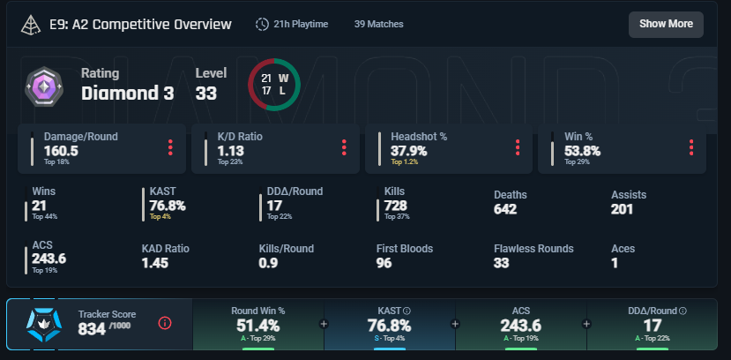Click the clock icon next to 21h Playtime
Screen dimensions: 731x360
click(262, 24)
